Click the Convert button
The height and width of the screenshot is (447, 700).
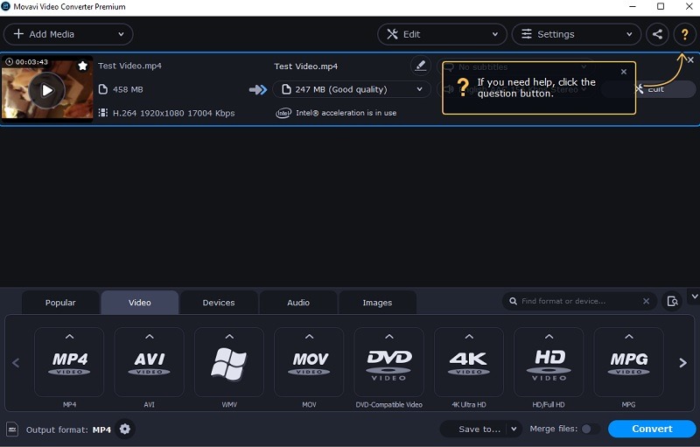point(652,429)
